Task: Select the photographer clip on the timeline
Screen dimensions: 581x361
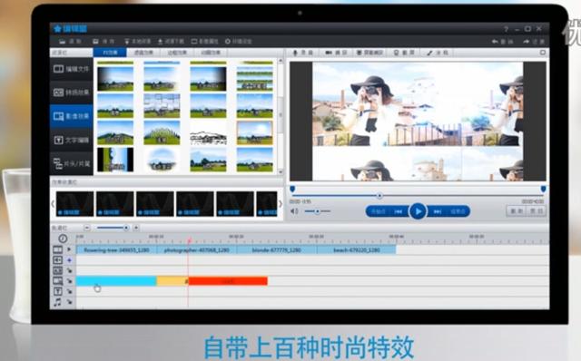Action: pyautogui.click(x=196, y=250)
